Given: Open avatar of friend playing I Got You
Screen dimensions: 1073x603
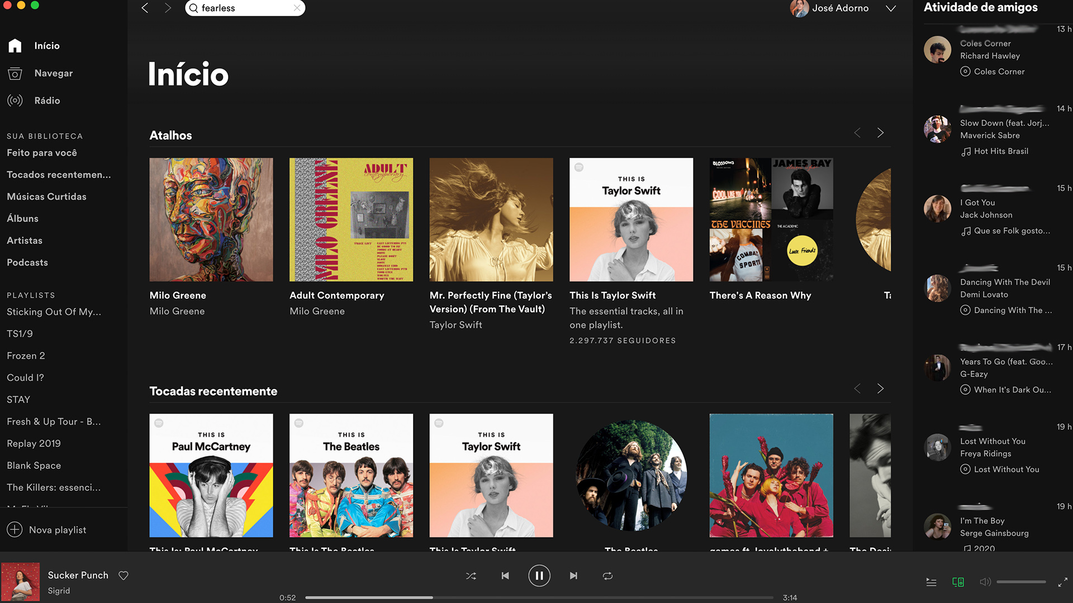Looking at the screenshot, I should tap(937, 209).
